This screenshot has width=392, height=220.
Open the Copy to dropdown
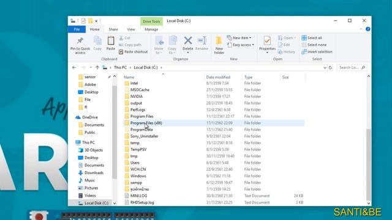click(172, 45)
